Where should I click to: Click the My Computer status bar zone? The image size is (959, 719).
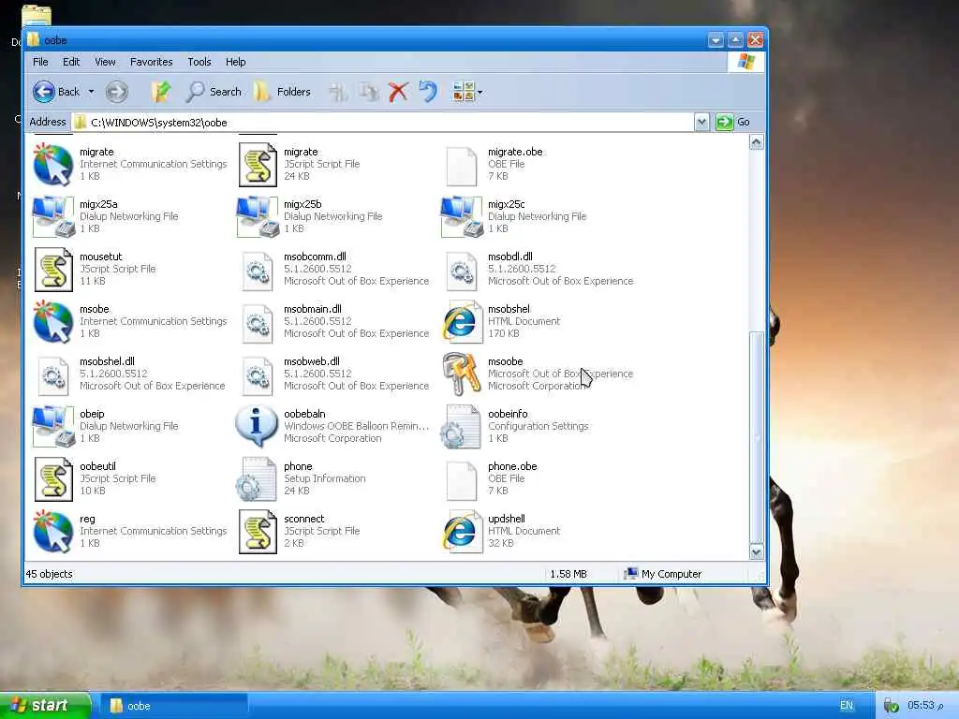[x=662, y=574]
